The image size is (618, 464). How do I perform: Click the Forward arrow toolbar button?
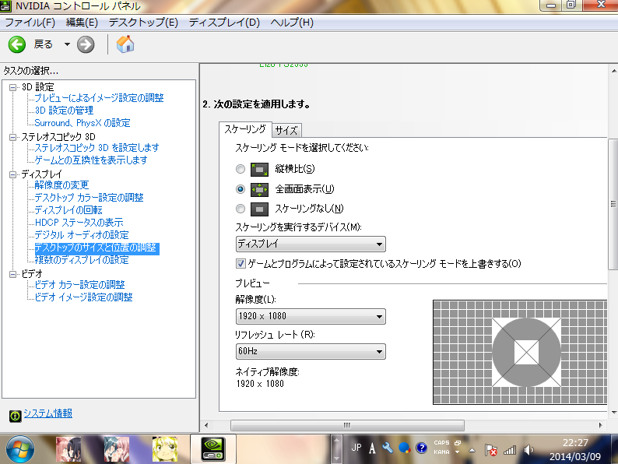[x=86, y=44]
